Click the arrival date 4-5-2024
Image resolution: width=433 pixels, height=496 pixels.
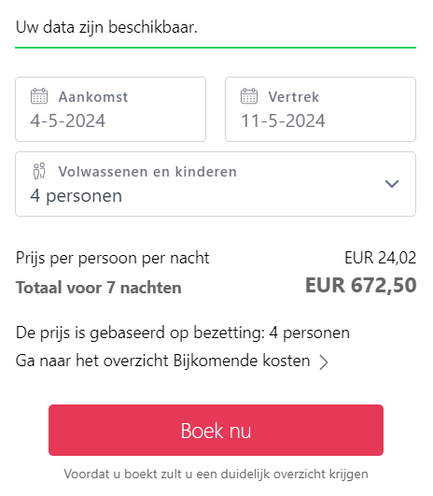coord(67,120)
